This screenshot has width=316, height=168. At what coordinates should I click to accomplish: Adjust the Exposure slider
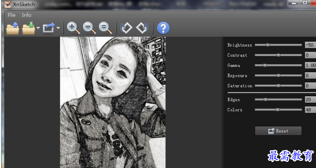[278, 76]
